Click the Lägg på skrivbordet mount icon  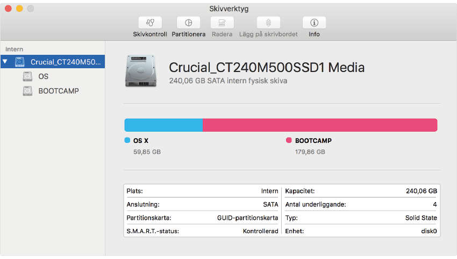coord(268,23)
